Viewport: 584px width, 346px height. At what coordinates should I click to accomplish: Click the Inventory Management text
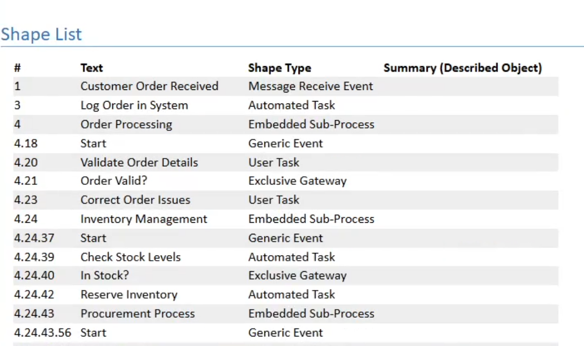(x=144, y=219)
